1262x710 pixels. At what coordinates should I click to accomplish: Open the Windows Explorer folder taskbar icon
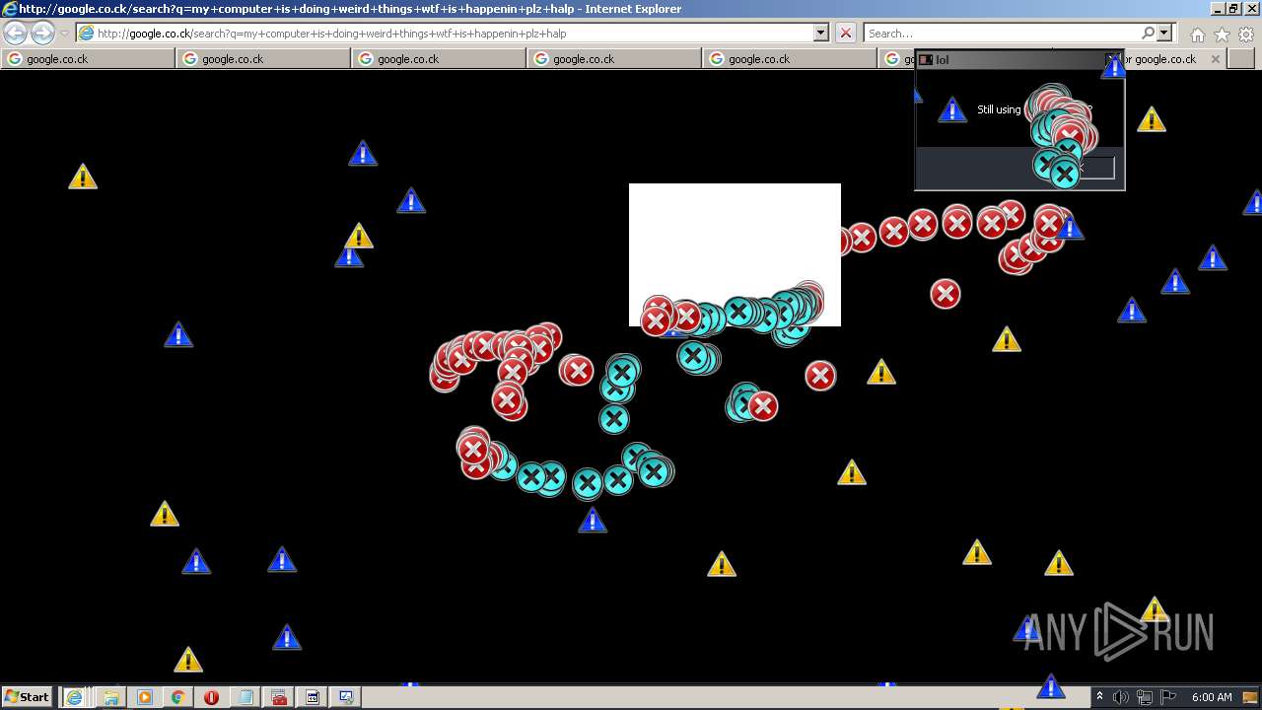(110, 697)
